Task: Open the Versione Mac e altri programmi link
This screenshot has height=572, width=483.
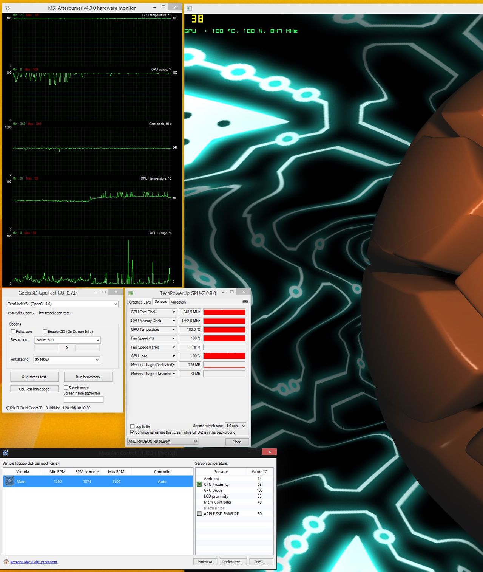Action: coord(34,562)
